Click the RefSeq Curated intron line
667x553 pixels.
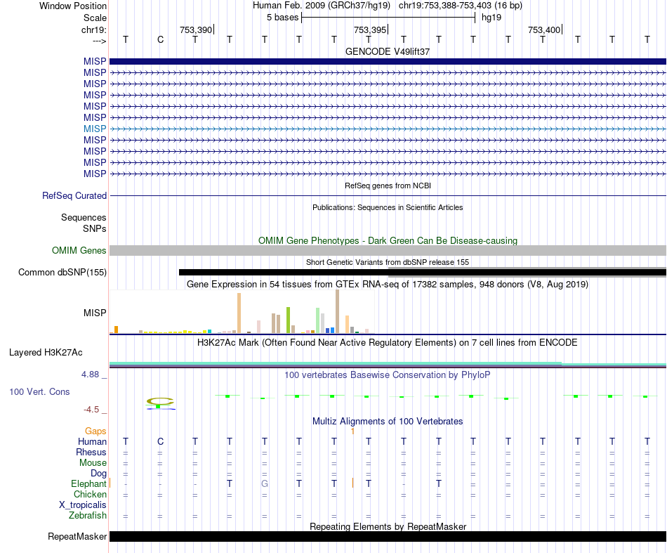pos(388,196)
